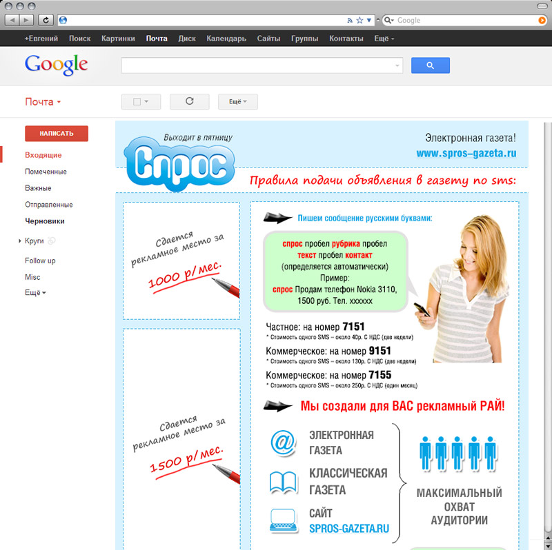The image size is (552, 550).
Task: Select Календарь in the top navigation bar
Action: coord(226,39)
